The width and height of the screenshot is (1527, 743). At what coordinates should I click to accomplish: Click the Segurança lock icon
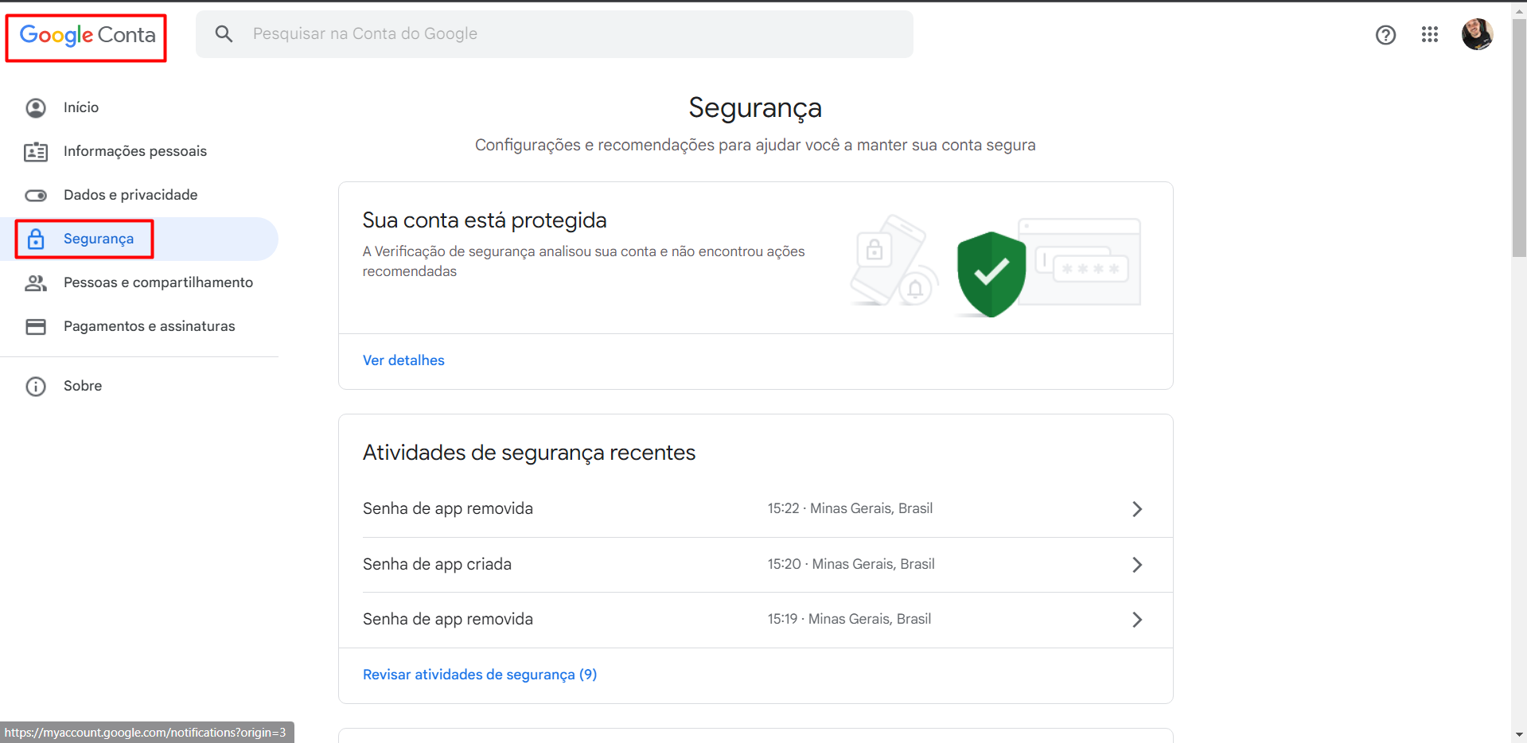click(36, 239)
